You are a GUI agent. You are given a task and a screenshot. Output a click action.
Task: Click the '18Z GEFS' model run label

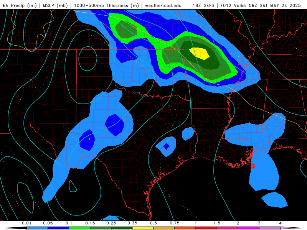click(204, 5)
